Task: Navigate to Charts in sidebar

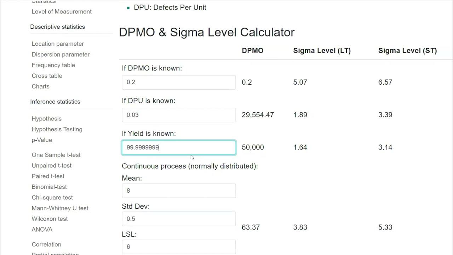Action: point(40,86)
